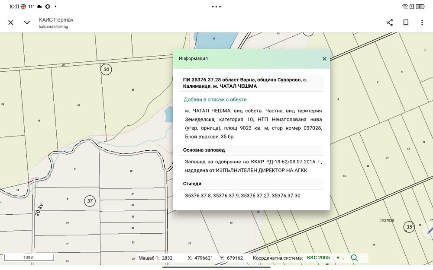433x270 pixels.
Task: Close the browser tab with the X icon
Action: 11,22
